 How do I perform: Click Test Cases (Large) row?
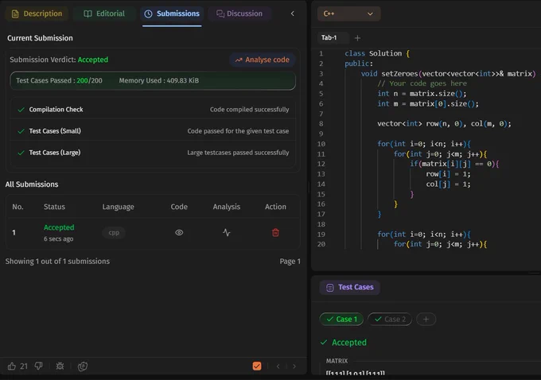pos(153,153)
